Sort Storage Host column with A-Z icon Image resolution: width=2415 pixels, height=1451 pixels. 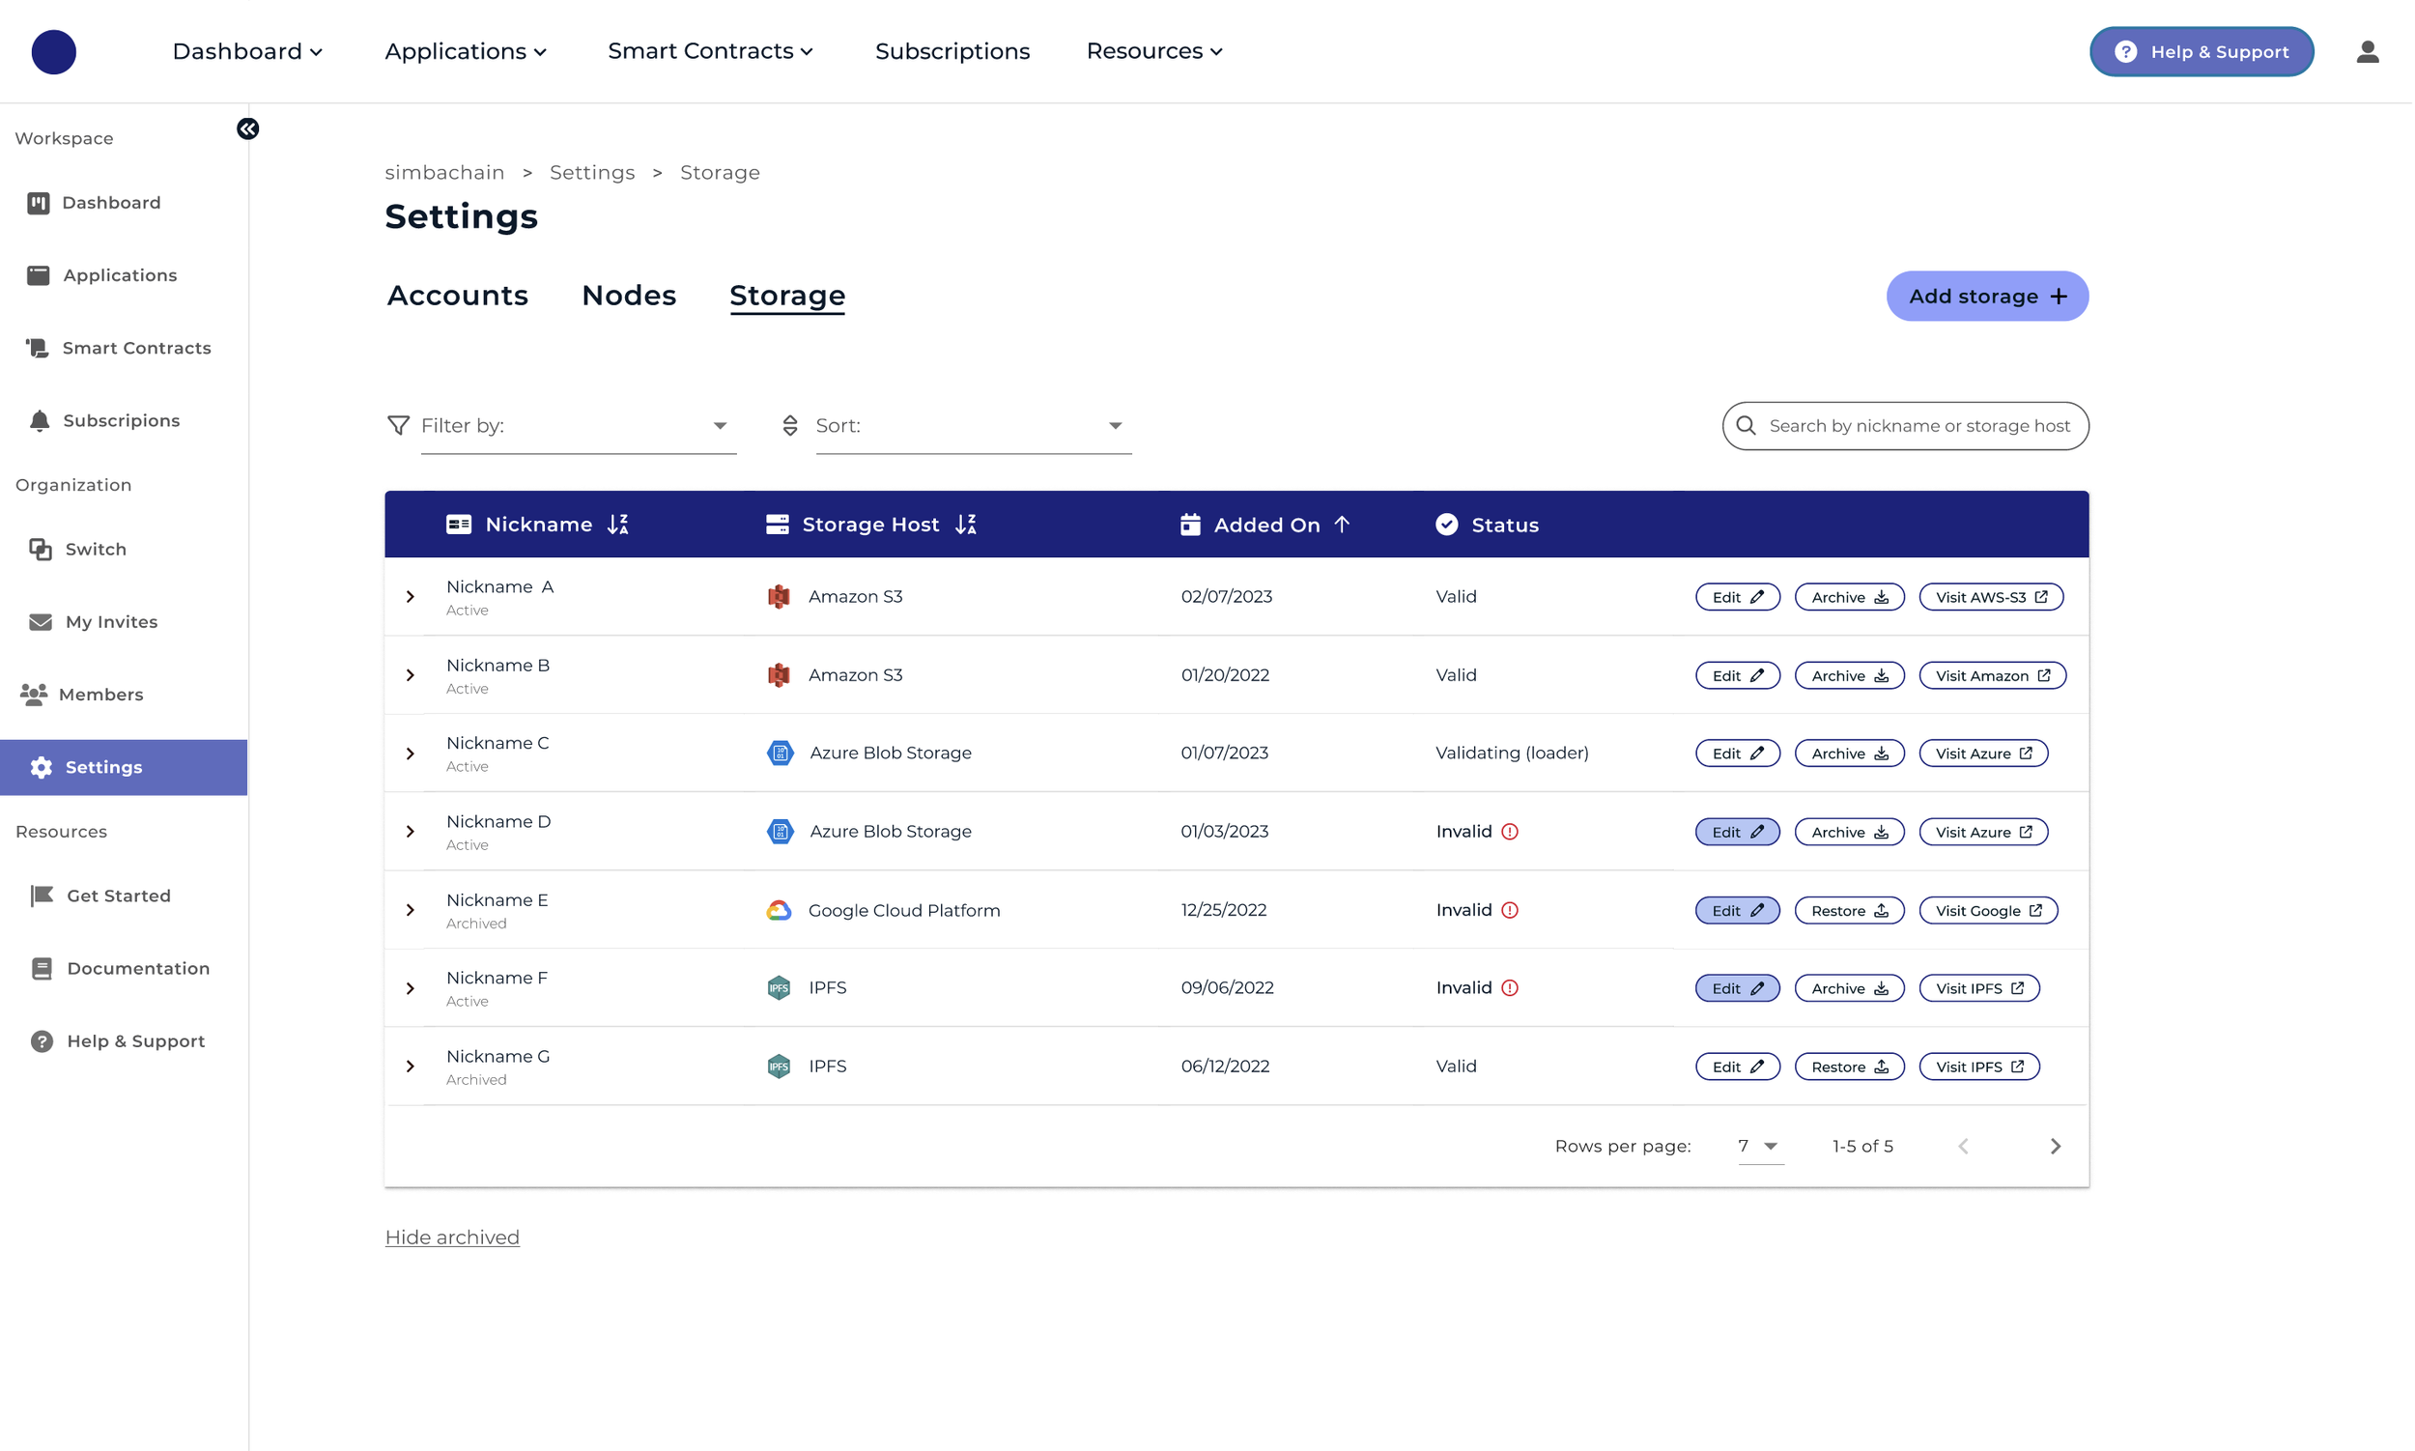tap(966, 526)
